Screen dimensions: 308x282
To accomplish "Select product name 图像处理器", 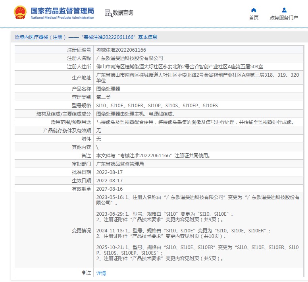I will [108, 89].
